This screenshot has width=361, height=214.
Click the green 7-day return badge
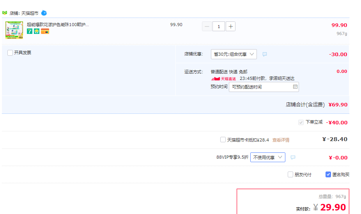[30, 31]
